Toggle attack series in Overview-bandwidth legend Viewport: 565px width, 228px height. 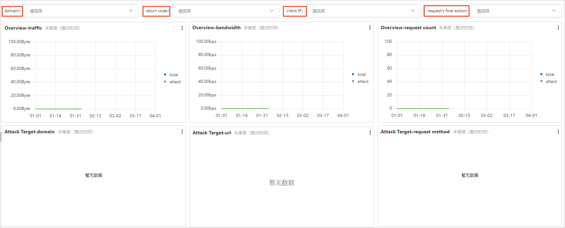(x=360, y=81)
